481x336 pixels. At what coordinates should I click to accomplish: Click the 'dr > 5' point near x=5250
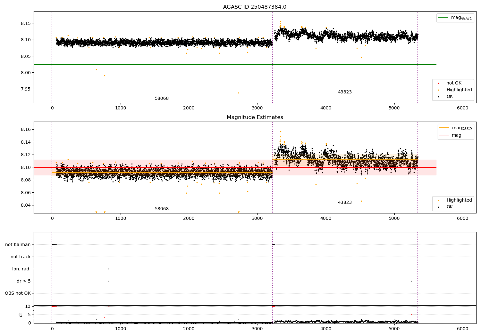(411, 281)
